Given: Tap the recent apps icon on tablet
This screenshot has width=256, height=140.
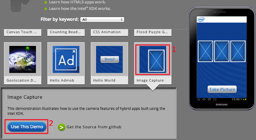Looking at the screenshot, I should (209, 99).
